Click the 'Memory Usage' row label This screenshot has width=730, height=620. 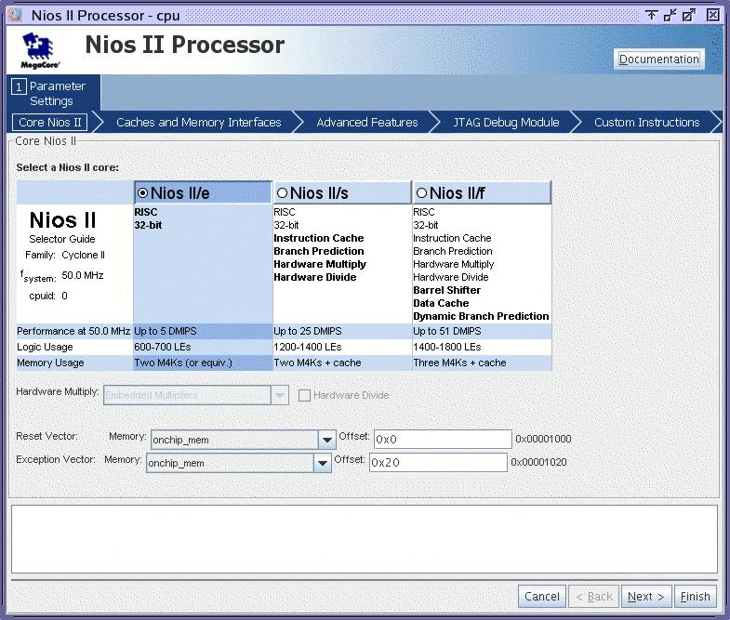coord(50,363)
